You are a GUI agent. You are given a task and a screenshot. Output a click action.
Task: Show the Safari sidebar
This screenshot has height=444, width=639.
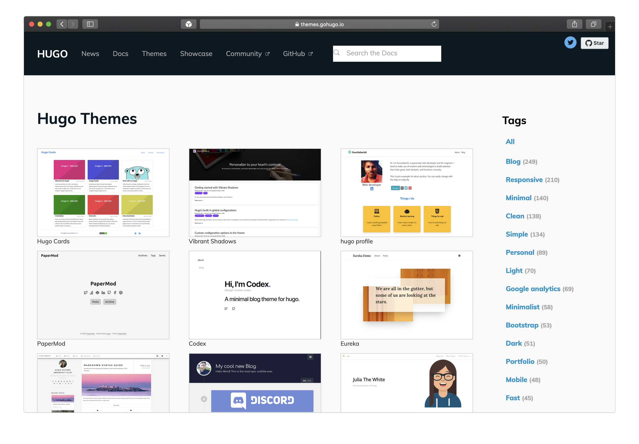pyautogui.click(x=90, y=24)
